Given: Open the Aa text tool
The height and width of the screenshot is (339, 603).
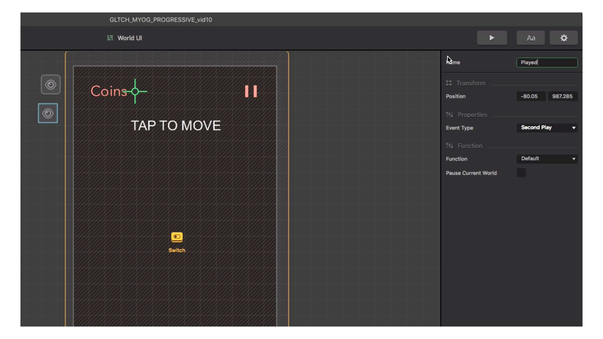Looking at the screenshot, I should [x=530, y=38].
